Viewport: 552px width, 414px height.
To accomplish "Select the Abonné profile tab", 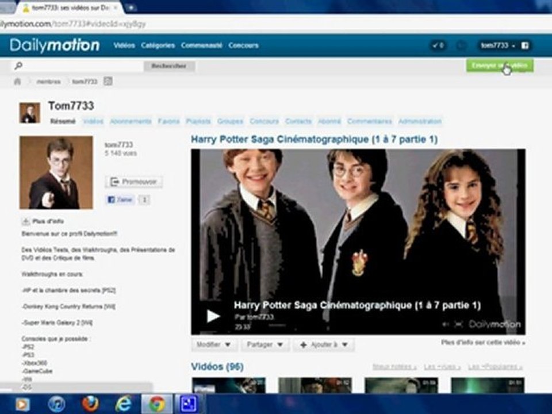I will click(329, 121).
